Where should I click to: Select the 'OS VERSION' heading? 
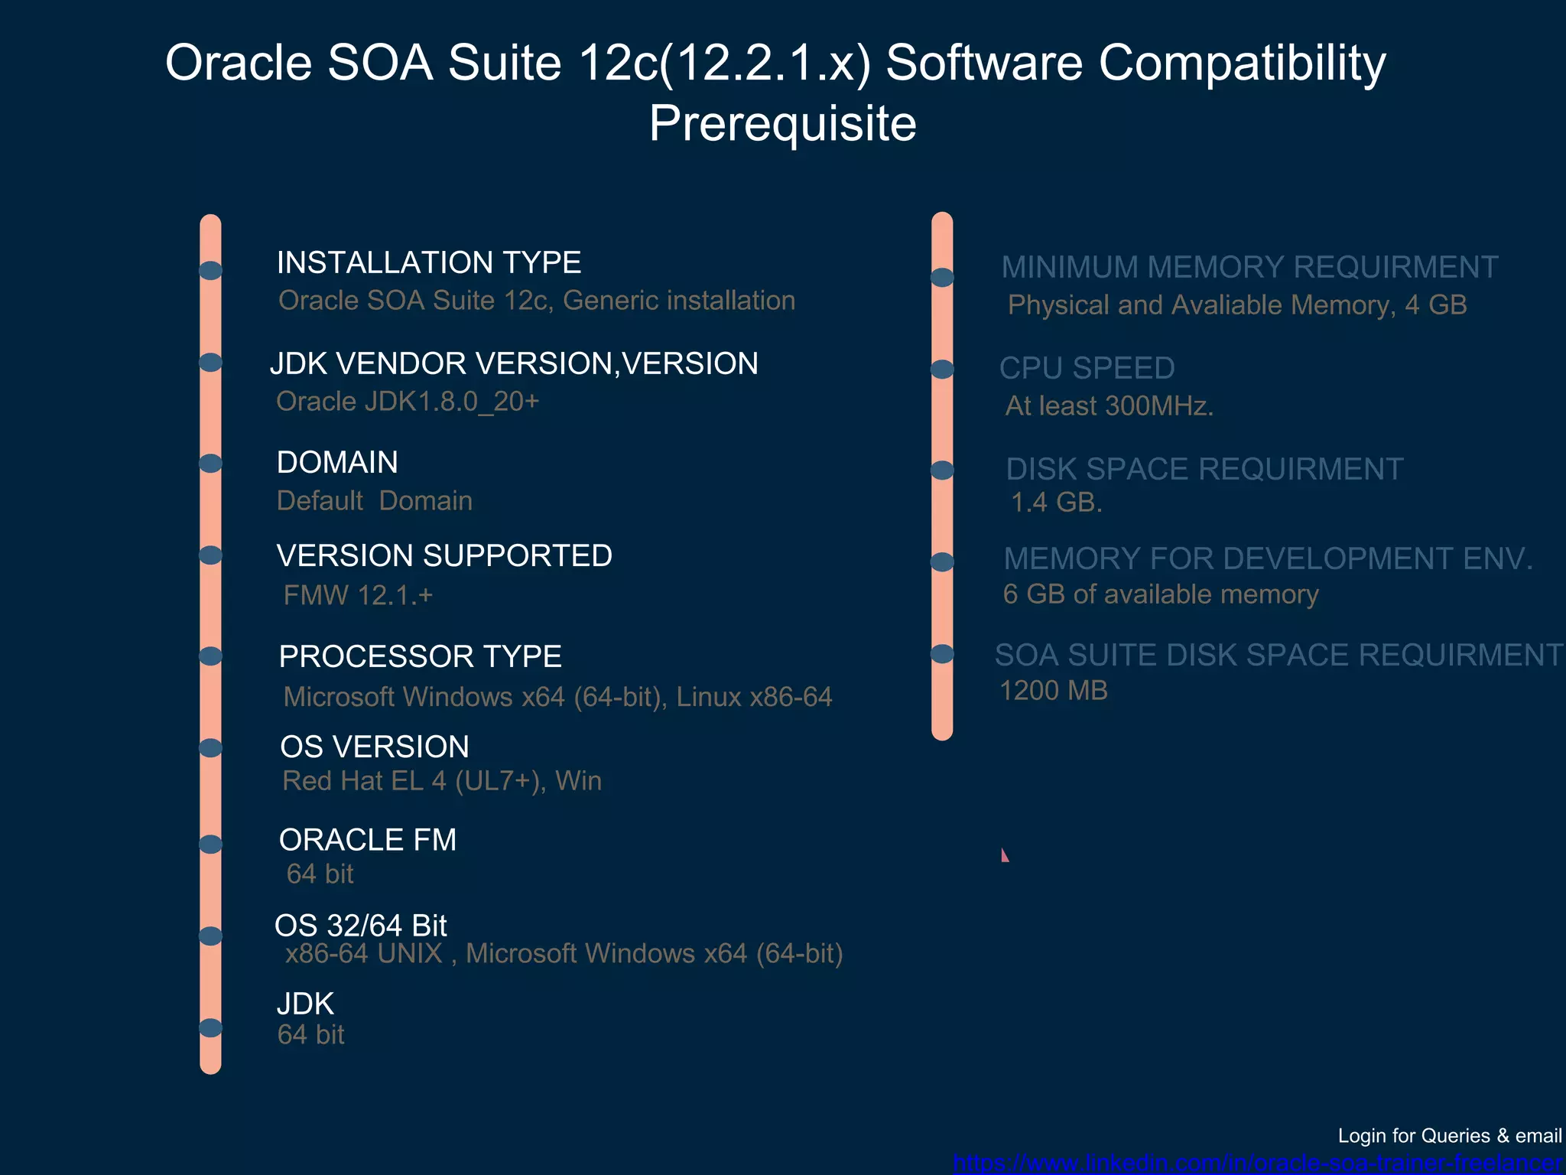375,747
